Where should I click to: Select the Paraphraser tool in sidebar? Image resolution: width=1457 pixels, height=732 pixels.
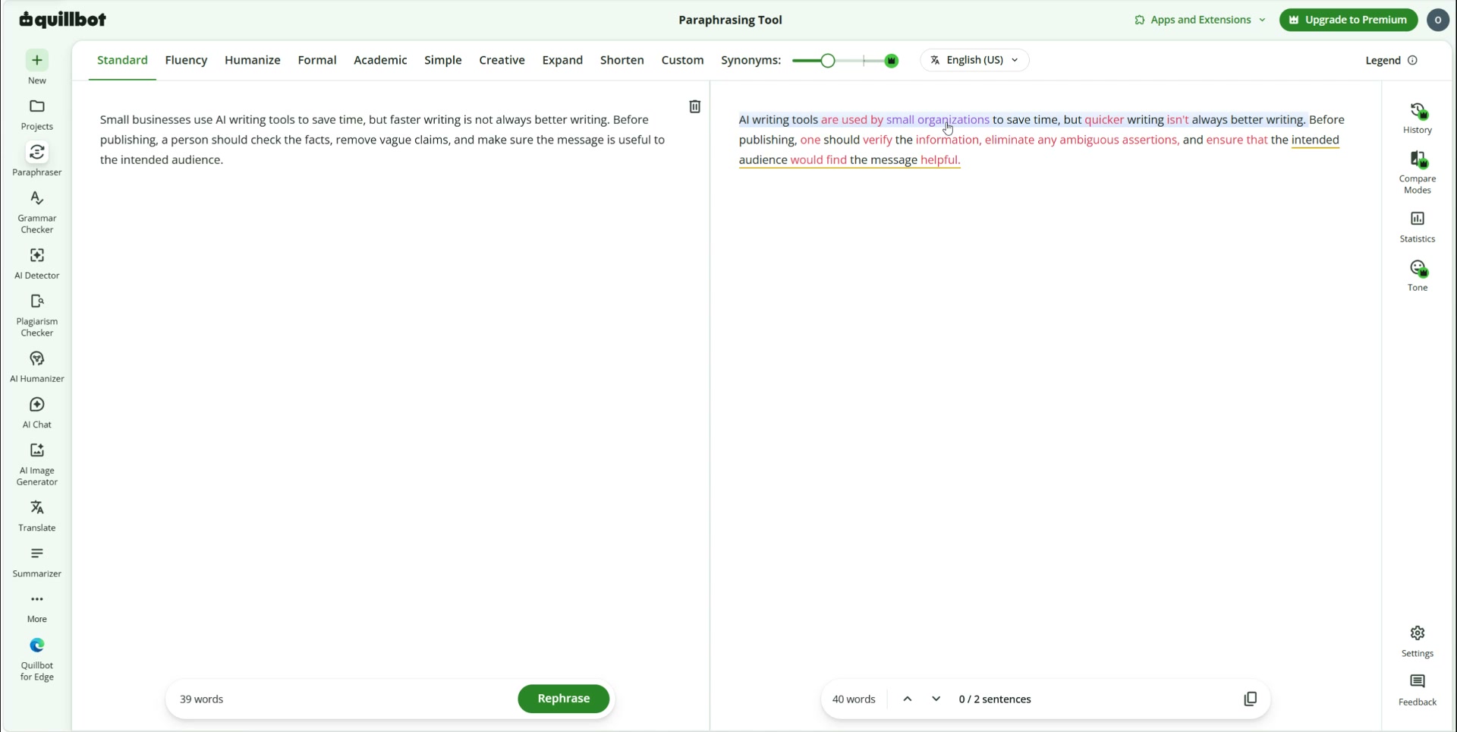point(36,160)
